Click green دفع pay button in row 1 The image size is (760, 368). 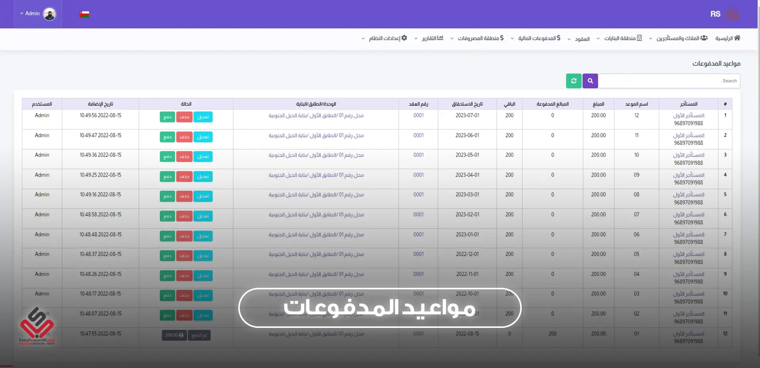pyautogui.click(x=168, y=117)
